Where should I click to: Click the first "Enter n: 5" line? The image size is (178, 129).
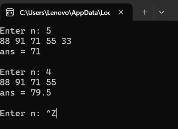(x=26, y=31)
